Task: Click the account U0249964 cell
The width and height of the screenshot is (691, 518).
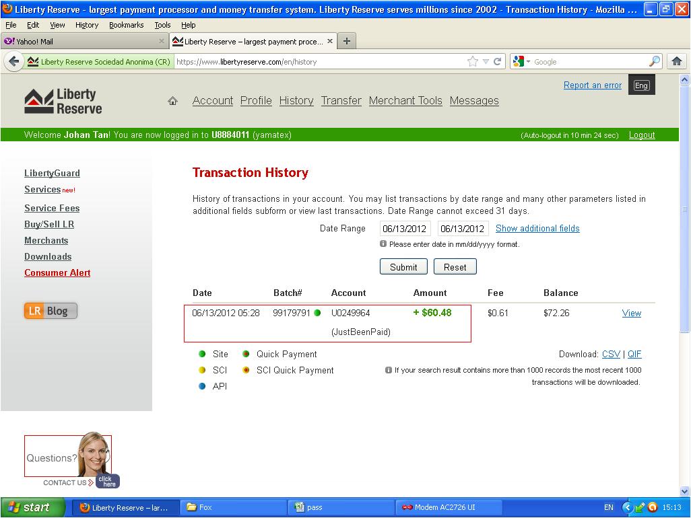Action: [350, 313]
